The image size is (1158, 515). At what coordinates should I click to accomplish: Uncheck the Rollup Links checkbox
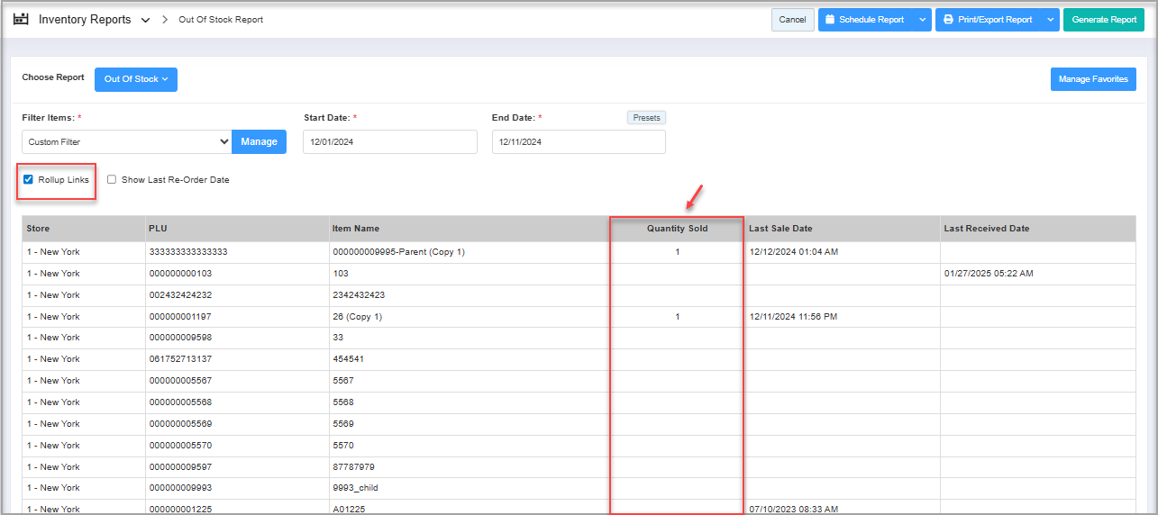[28, 179]
